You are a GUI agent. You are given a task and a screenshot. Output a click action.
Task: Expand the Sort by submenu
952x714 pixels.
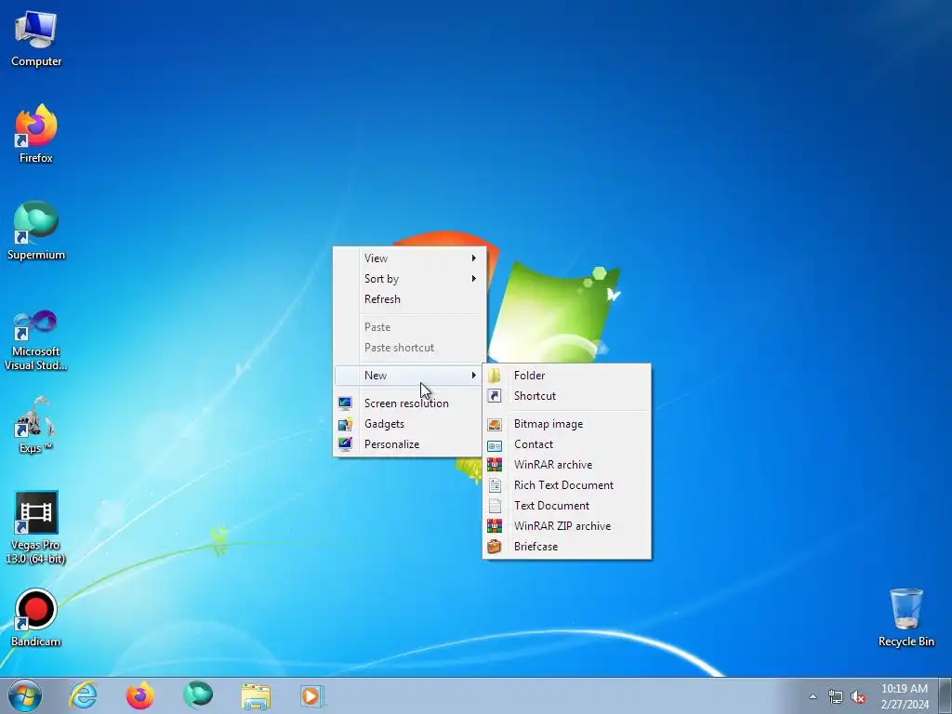tap(410, 279)
